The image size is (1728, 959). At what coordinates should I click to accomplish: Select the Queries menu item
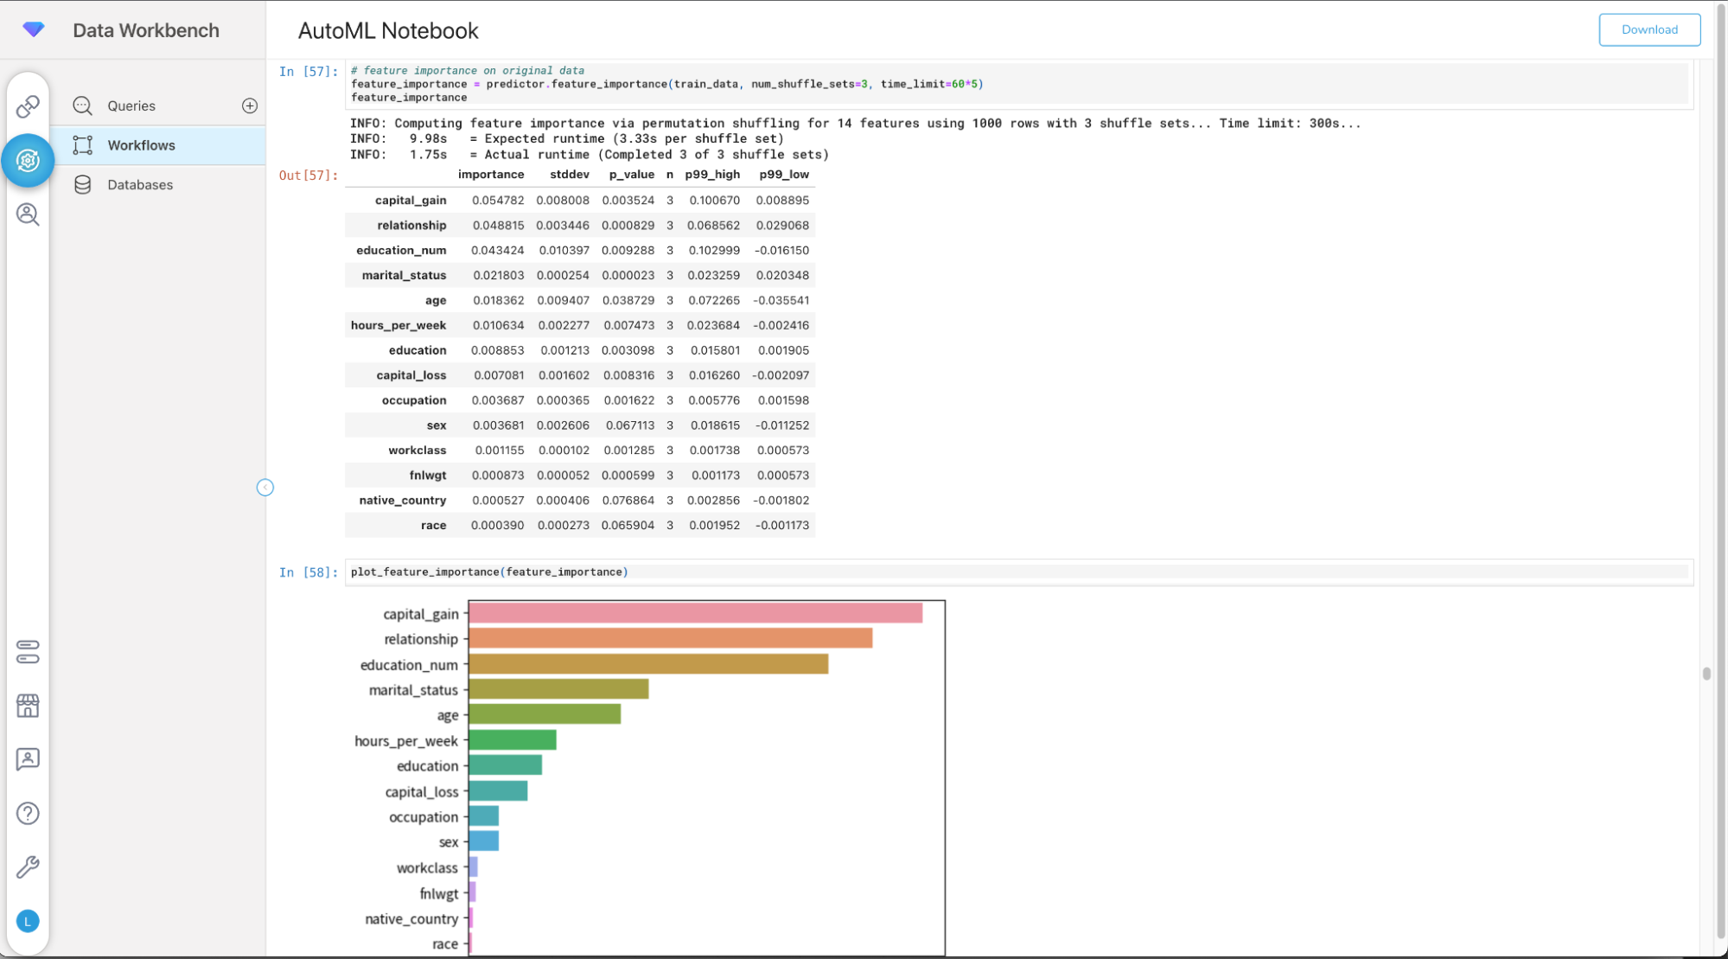pyautogui.click(x=131, y=105)
